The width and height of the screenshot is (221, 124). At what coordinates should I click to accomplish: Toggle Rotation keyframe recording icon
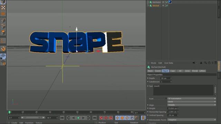click(x=127, y=118)
